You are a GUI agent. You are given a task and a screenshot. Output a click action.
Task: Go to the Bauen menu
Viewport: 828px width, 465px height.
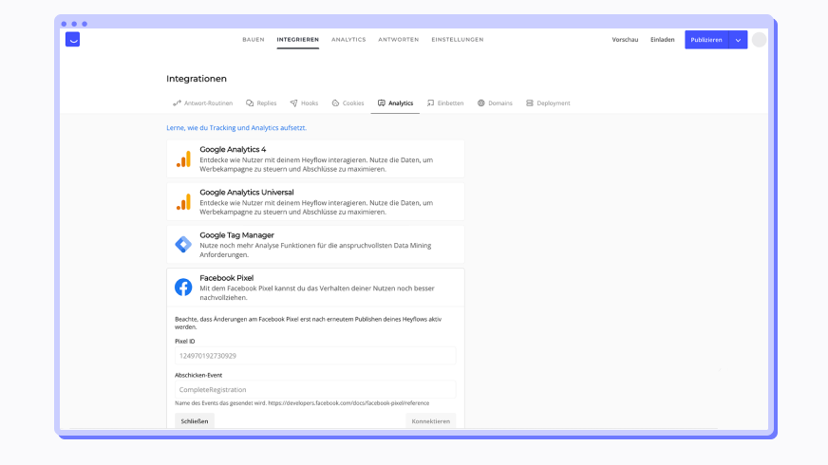tap(254, 40)
